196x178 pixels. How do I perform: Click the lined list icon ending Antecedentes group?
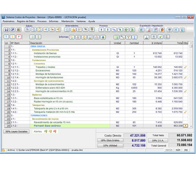(92, 30)
